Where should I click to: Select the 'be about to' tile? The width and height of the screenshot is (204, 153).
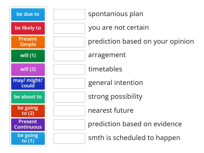(28, 97)
